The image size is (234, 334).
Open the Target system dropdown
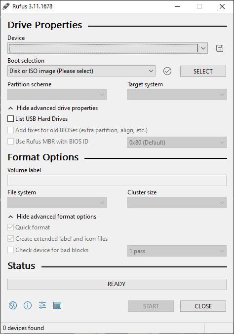click(x=177, y=95)
